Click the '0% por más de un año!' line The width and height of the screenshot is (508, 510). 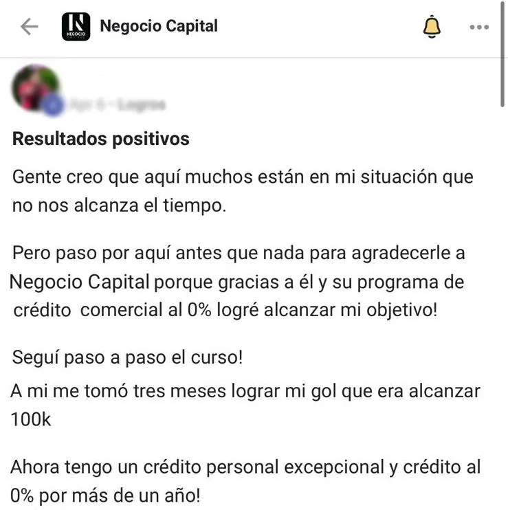105,496
